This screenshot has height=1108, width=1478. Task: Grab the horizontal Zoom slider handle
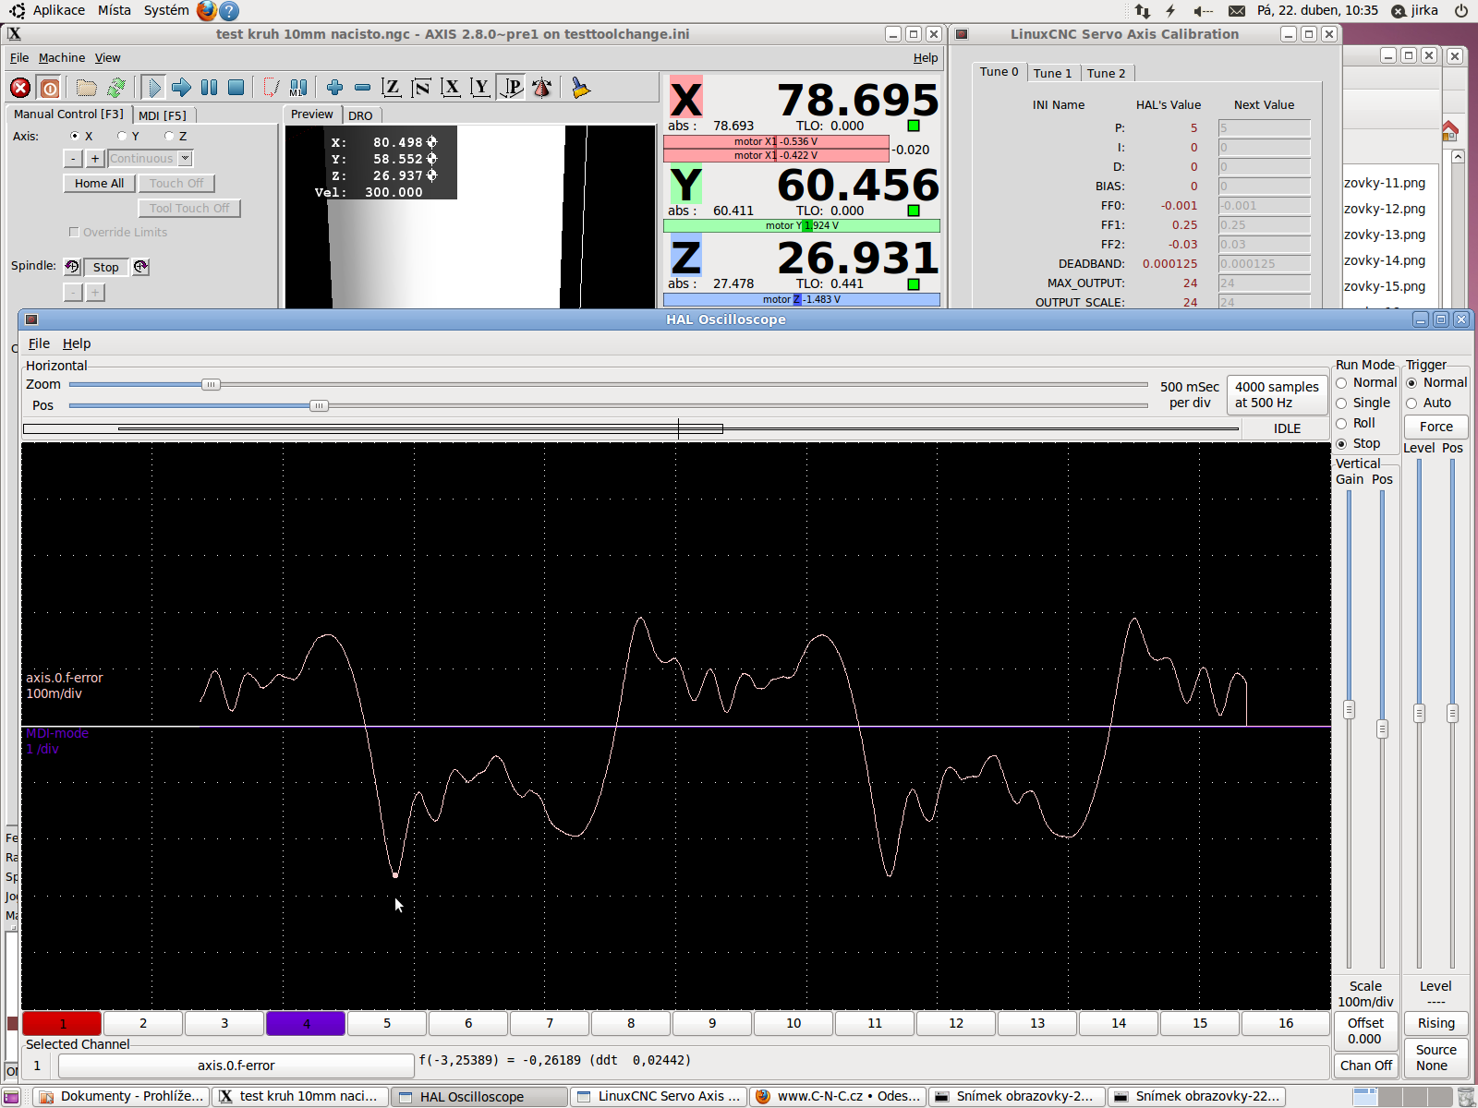(x=211, y=385)
